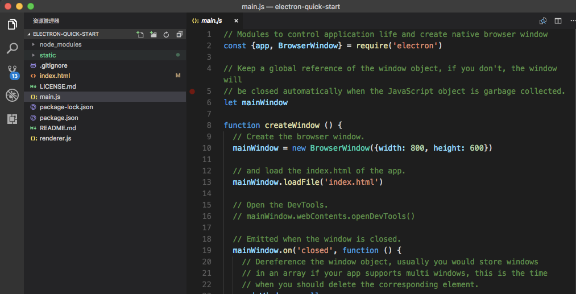Click on 'function createWindow' text
This screenshot has height=294, width=576.
coord(271,125)
